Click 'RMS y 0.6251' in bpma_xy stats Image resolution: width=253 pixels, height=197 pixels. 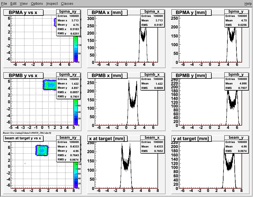68,33
